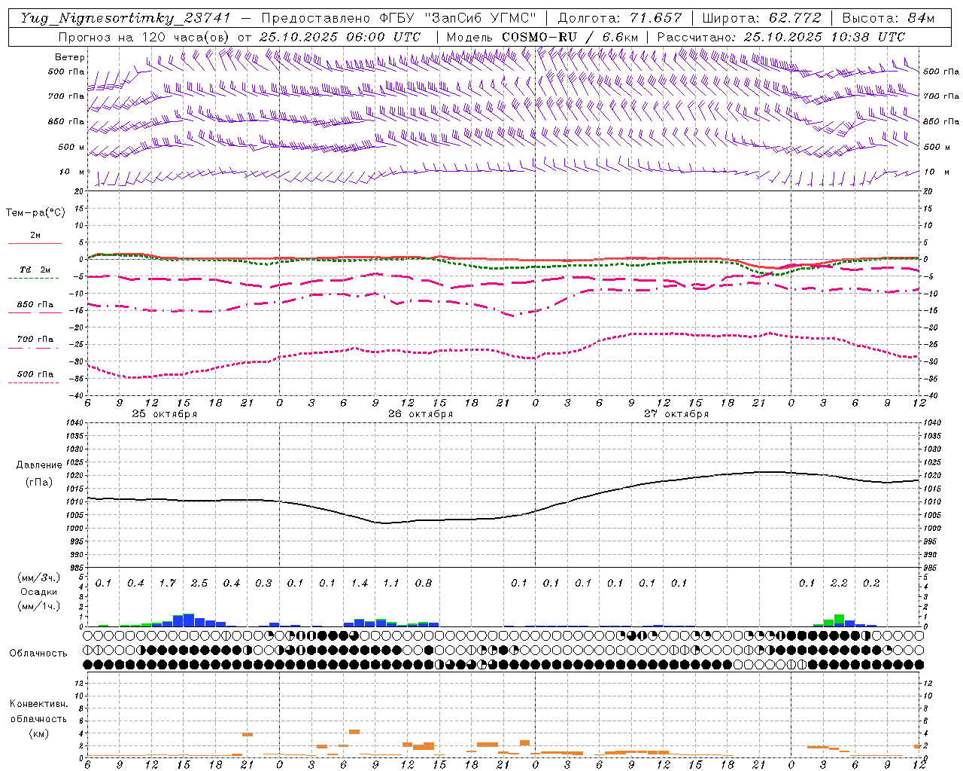Click the forecast start 25.10.2025 06:00 UTC
The image size is (963, 771).
point(340,37)
